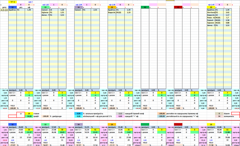Select the Рома row cell in block 20
240x146 pixels.
coord(211,18)
